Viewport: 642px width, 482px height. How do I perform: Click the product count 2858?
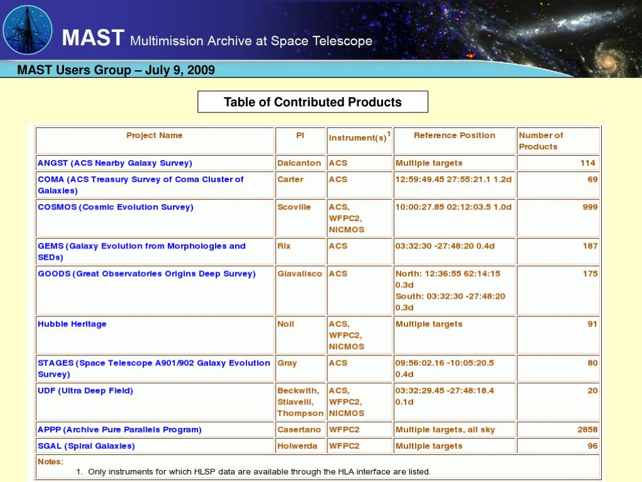point(587,429)
